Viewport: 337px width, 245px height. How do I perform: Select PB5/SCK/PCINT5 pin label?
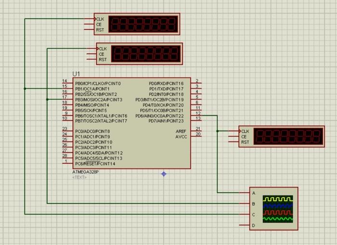pos(91,110)
